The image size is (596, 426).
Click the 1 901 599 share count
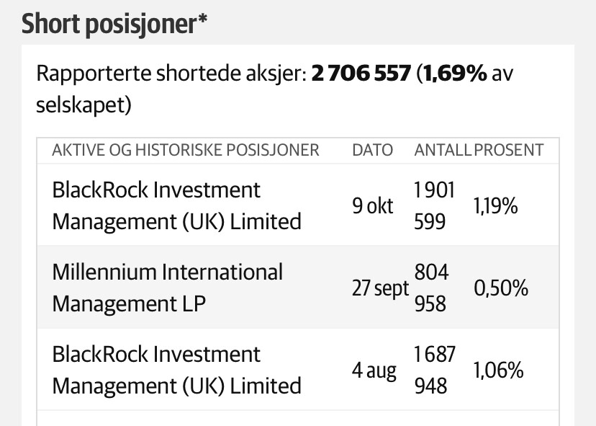point(435,205)
